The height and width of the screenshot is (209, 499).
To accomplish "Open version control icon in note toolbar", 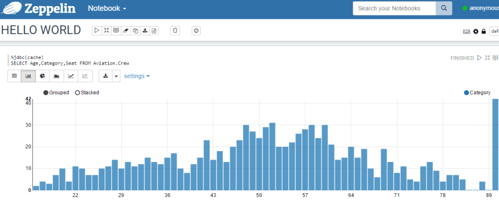I will pyautogui.click(x=154, y=31).
